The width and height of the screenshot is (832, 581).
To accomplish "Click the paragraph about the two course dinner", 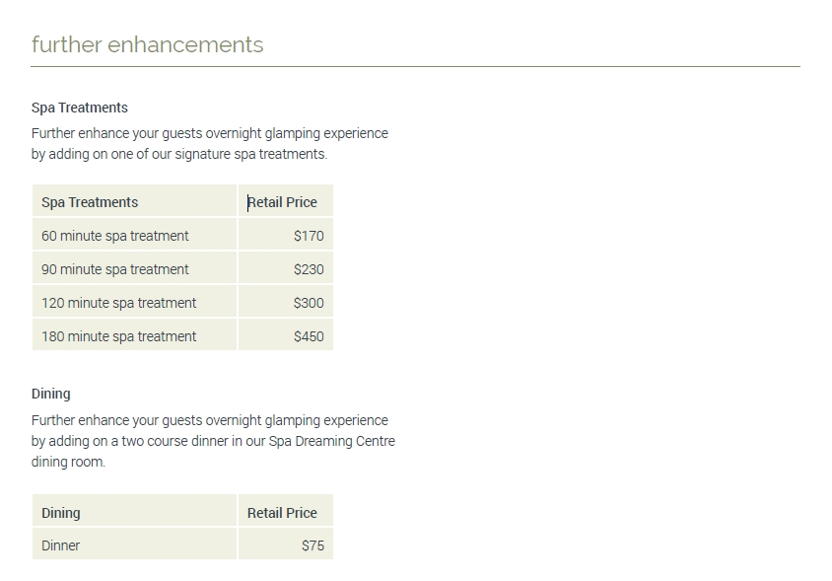I will click(x=212, y=441).
